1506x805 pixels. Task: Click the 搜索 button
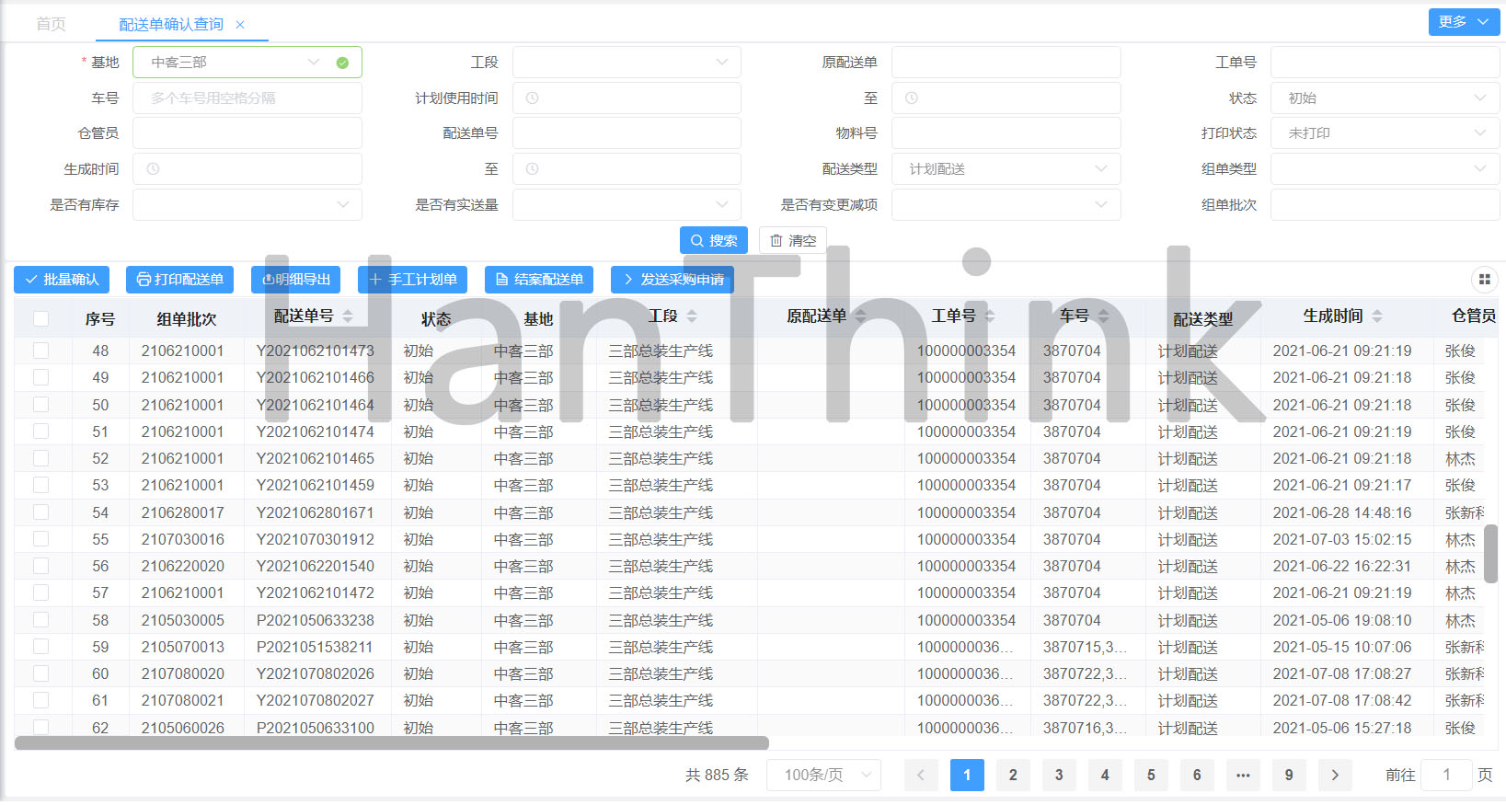(714, 240)
